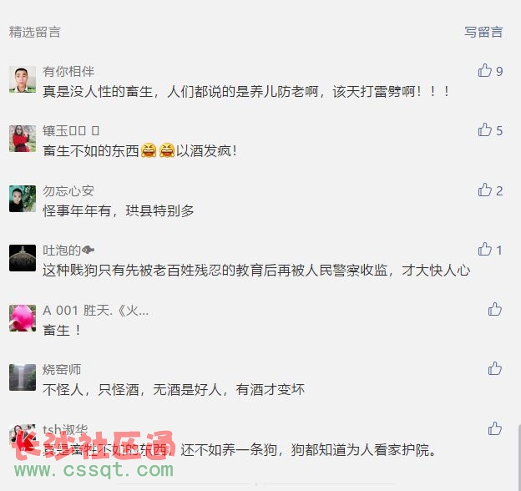Open the dark avatar of 吐泡的

[23, 258]
